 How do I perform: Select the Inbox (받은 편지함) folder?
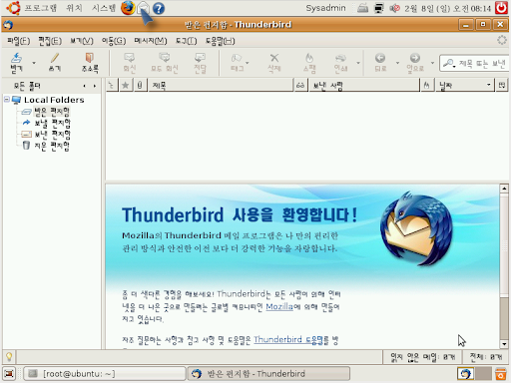click(52, 111)
